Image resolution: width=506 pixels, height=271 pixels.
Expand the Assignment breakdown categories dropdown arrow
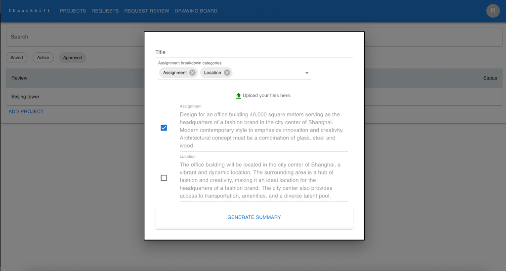(x=306, y=73)
